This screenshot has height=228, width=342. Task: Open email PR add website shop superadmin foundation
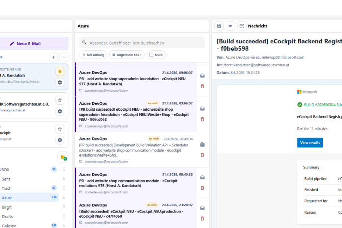(x=136, y=81)
